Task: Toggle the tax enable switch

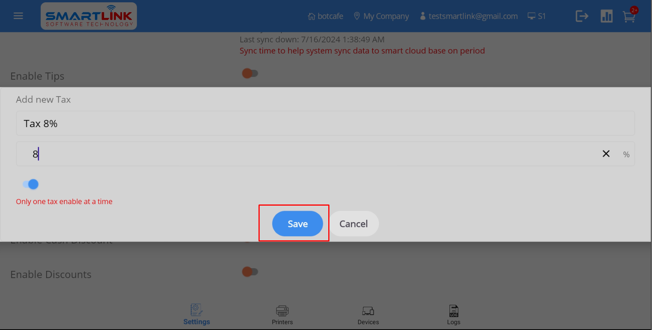Action: pos(31,184)
